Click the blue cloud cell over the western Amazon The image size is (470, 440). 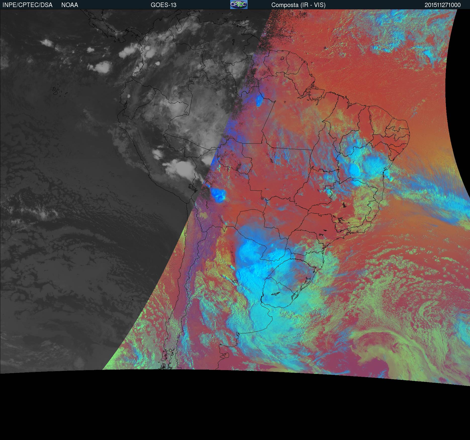pos(259,101)
